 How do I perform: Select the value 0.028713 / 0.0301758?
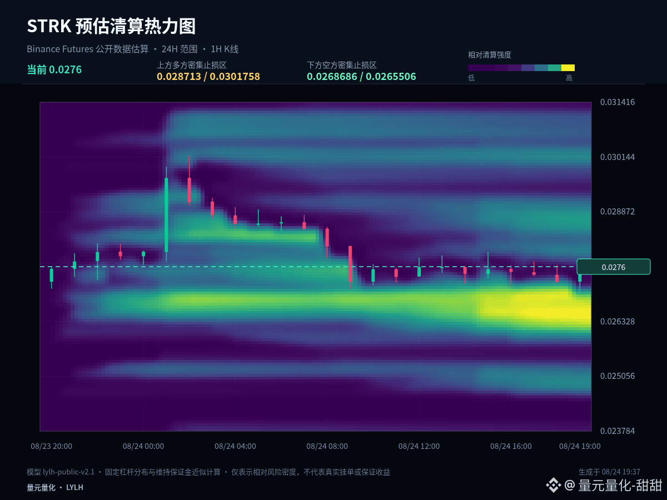tap(208, 77)
